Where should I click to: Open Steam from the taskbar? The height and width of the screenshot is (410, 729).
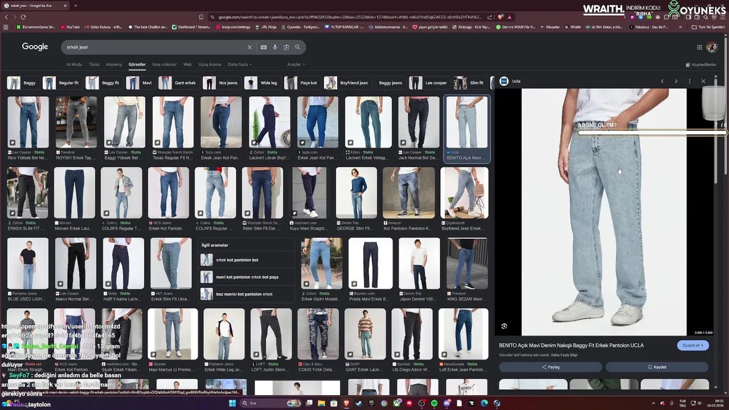(359, 403)
